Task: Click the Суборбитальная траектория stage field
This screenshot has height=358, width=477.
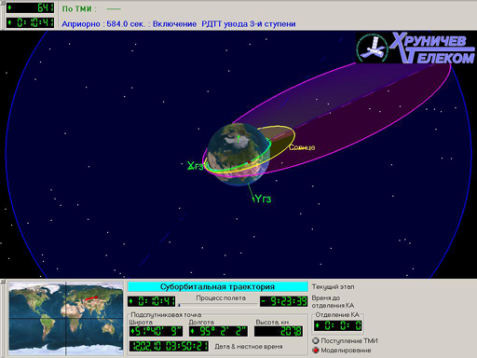Action: (x=218, y=286)
